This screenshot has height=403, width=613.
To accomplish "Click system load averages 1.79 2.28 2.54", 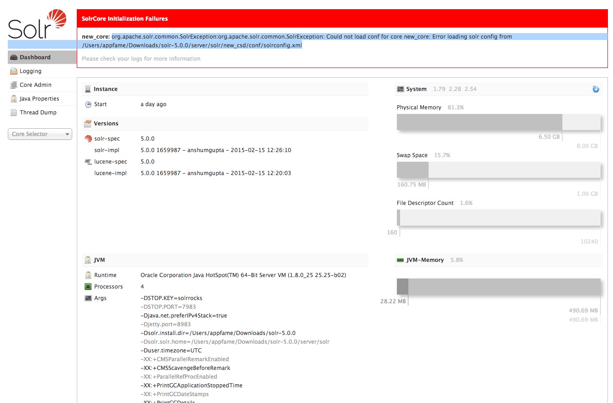I will tap(455, 89).
